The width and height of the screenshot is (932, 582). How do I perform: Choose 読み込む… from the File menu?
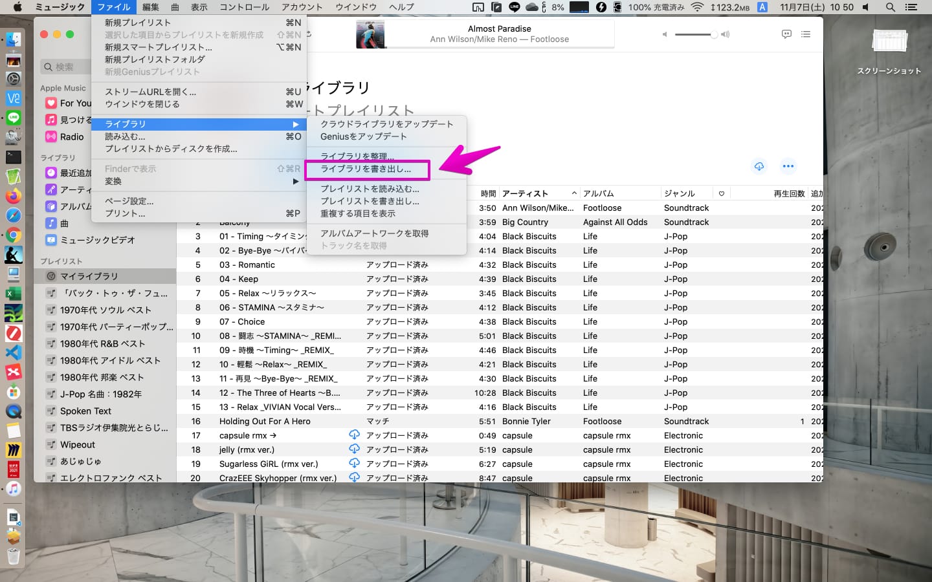coord(199,136)
